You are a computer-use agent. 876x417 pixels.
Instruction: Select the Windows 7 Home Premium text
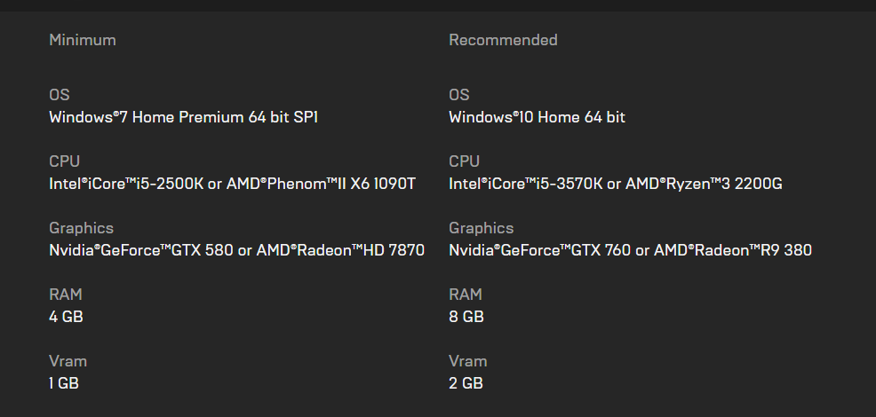(183, 117)
